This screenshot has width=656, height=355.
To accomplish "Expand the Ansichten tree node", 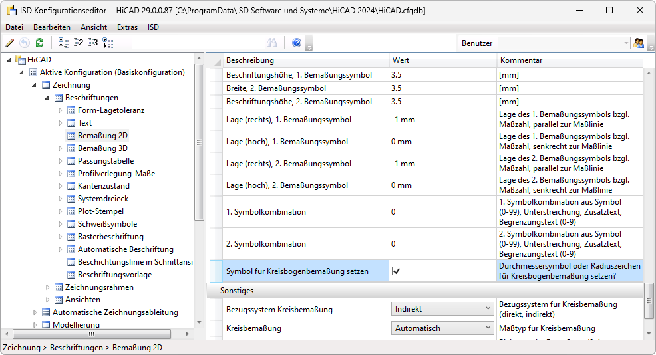I will pos(47,300).
